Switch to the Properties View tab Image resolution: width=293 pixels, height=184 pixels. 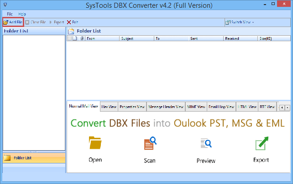coord(132,107)
